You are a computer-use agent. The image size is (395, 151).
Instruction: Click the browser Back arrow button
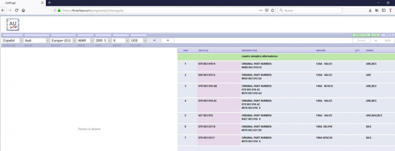[3, 10]
